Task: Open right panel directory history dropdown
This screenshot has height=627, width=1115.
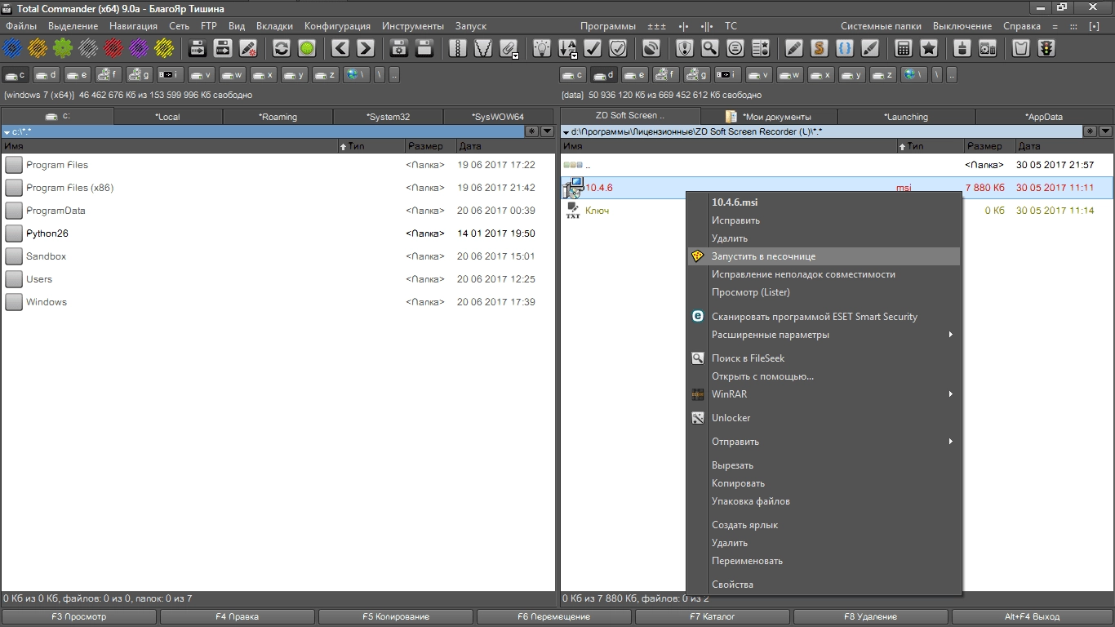Action: tap(1106, 131)
